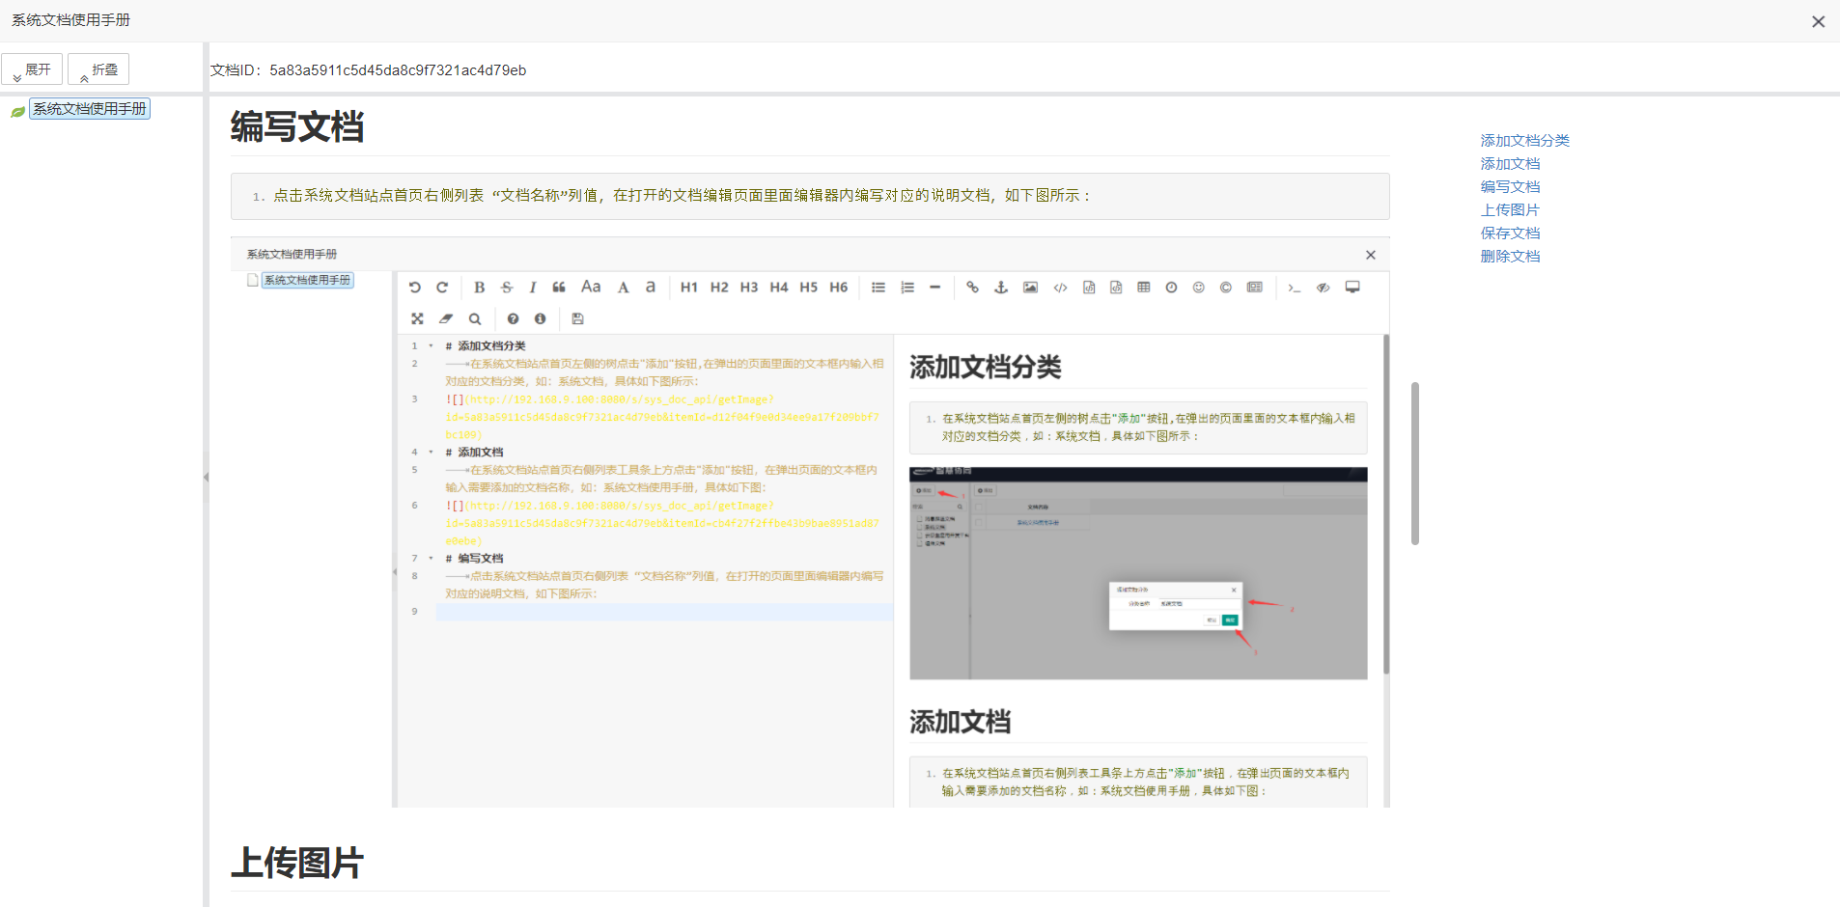
Task: Toggle fullscreen editor mode
Action: [x=417, y=318]
